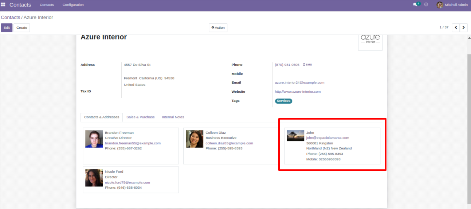Click Brandon's Phone: (355)-687-3262
This screenshot has height=209, width=471.
tap(123, 148)
